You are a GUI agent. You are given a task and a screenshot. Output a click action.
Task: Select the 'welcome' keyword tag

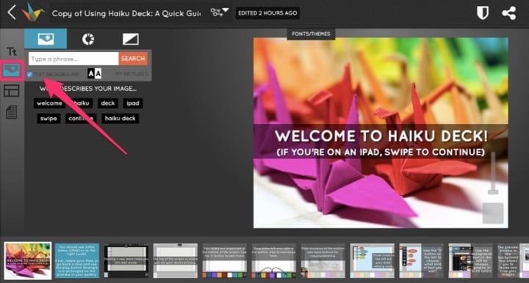49,103
